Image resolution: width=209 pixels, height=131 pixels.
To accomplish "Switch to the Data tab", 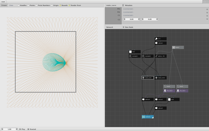I will coord(11,5).
